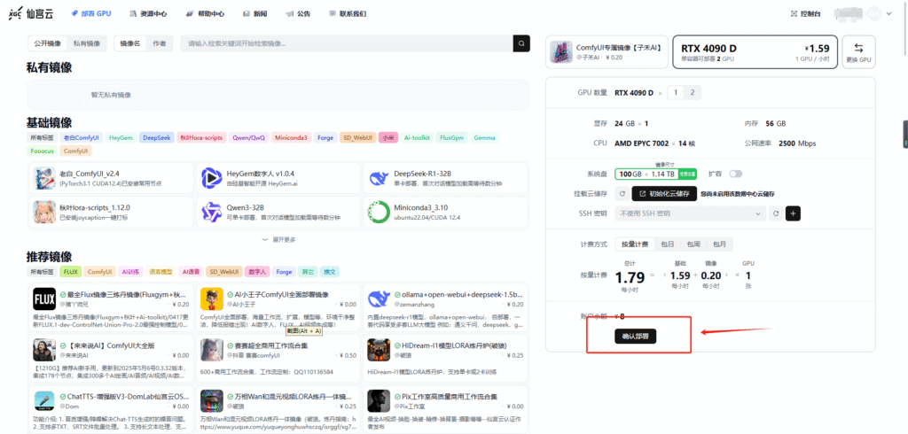
Task: Click the ollama+open-webui whale icon
Action: tap(380, 299)
